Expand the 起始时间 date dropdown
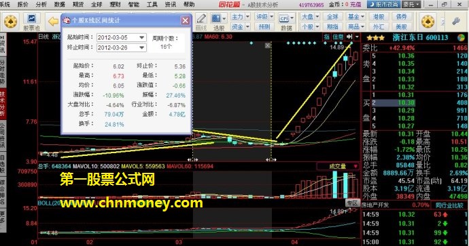Viewport: 469px width, 246px height. pos(142,37)
